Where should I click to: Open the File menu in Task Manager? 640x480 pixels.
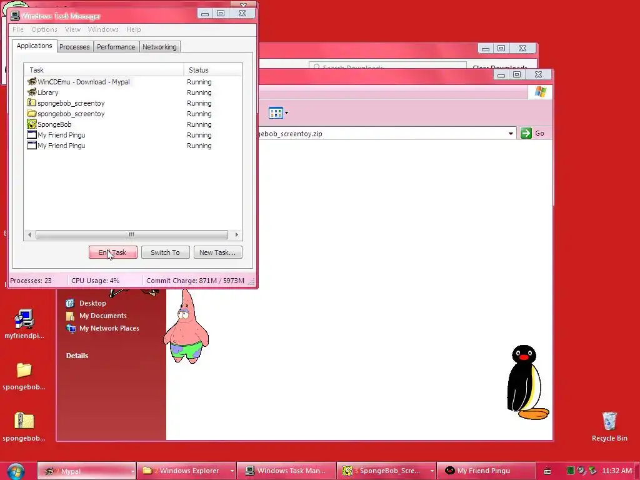click(x=18, y=29)
